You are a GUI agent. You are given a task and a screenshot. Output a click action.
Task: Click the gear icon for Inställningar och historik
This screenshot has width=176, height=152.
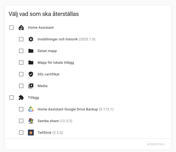31,39
